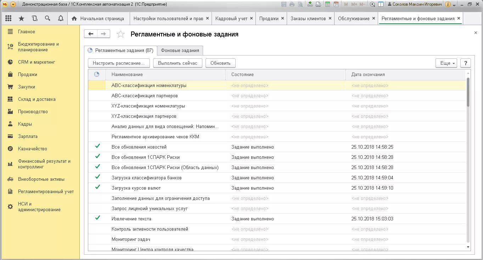
Task: Click the table vertical scrollbar thumb
Action: [x=468, y=92]
